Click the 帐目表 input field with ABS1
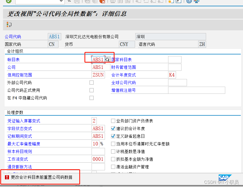The image size is (243, 187). (98, 60)
